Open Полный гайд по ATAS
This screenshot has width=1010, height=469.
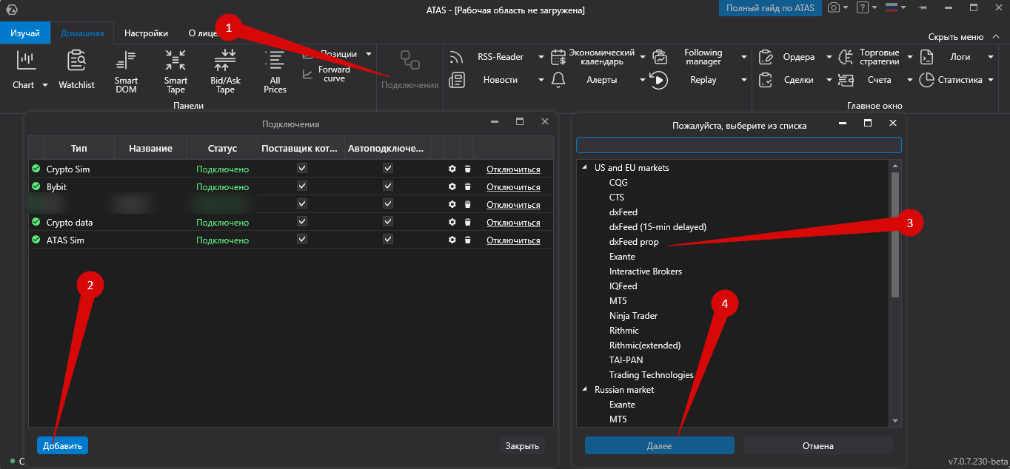770,8
